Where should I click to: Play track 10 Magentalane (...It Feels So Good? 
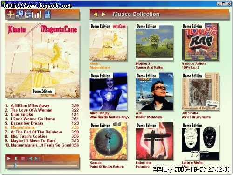[42, 145]
